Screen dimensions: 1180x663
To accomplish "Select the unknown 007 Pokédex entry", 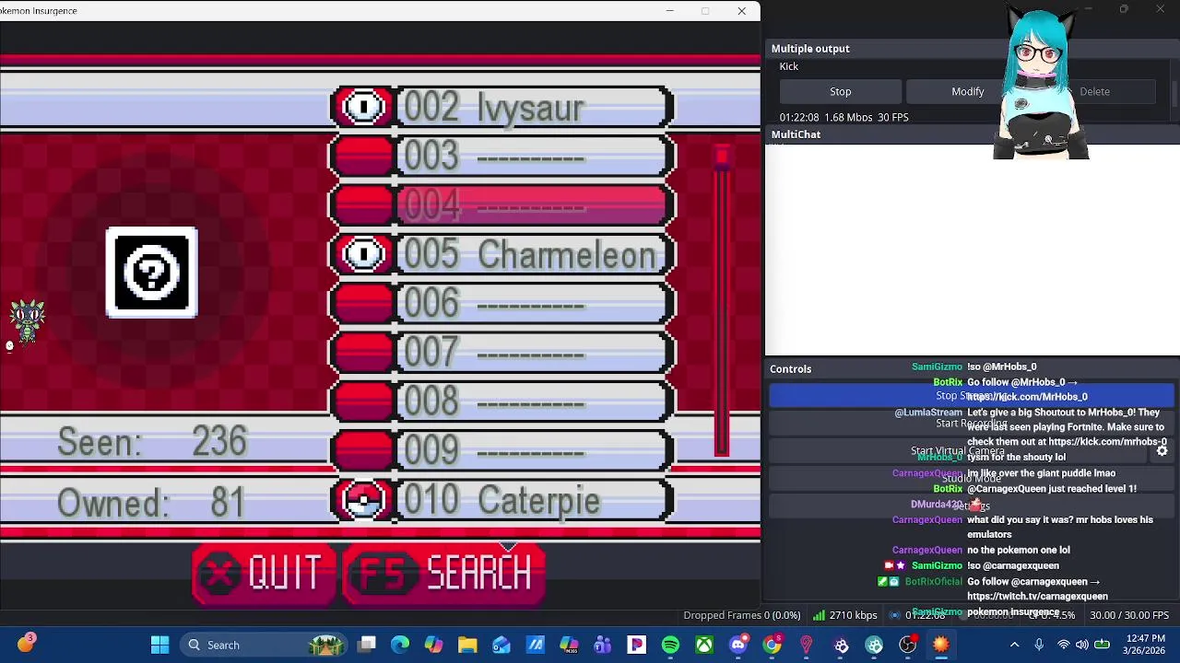I will point(501,352).
